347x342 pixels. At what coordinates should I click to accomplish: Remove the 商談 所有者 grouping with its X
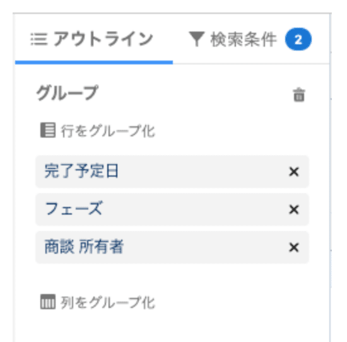[294, 247]
